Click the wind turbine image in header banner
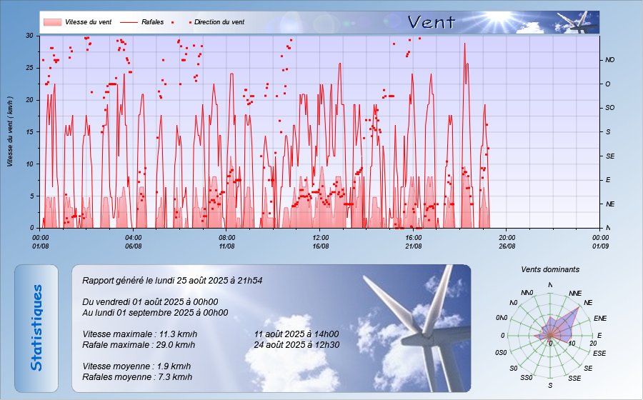This screenshot has width=643, height=400. pyautogui.click(x=577, y=22)
